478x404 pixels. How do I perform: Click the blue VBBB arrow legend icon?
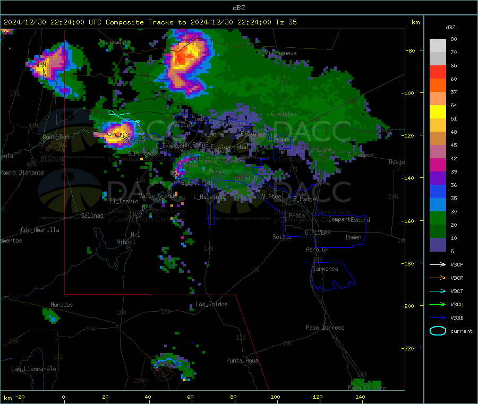438,318
